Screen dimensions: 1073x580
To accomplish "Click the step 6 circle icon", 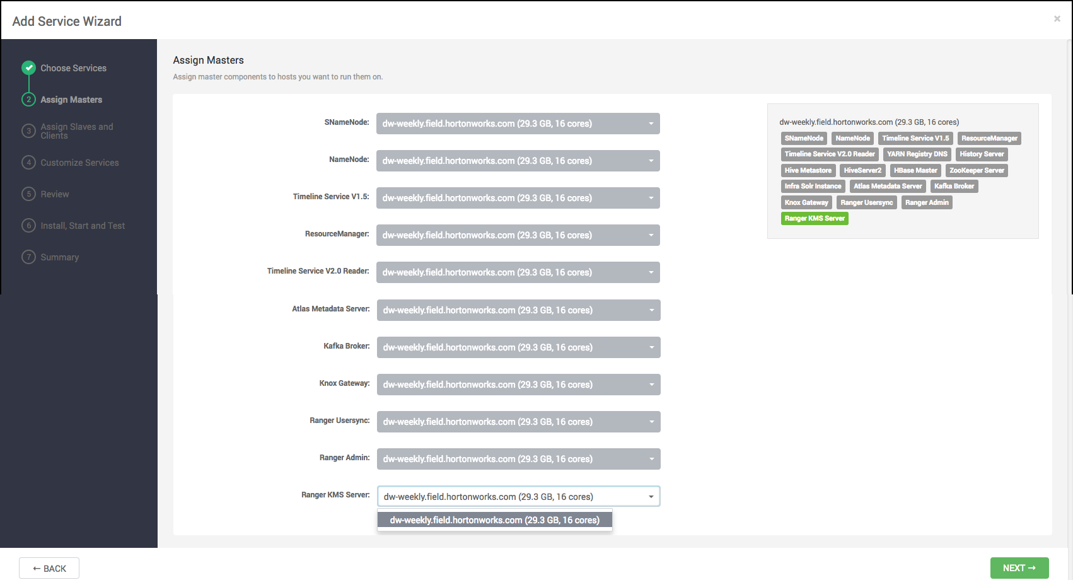I will click(x=28, y=225).
